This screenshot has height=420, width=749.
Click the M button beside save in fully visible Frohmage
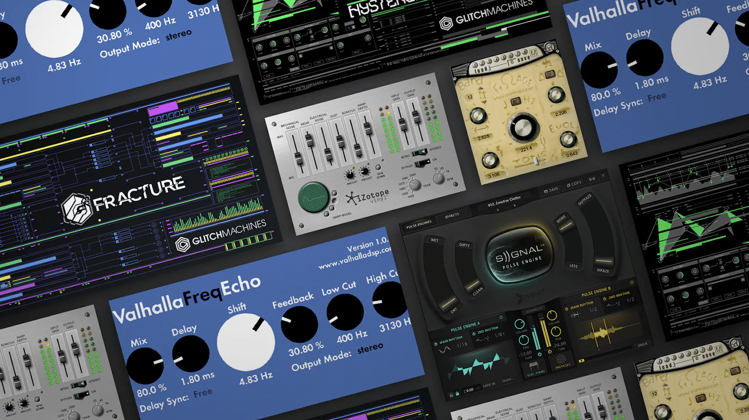pos(534,52)
